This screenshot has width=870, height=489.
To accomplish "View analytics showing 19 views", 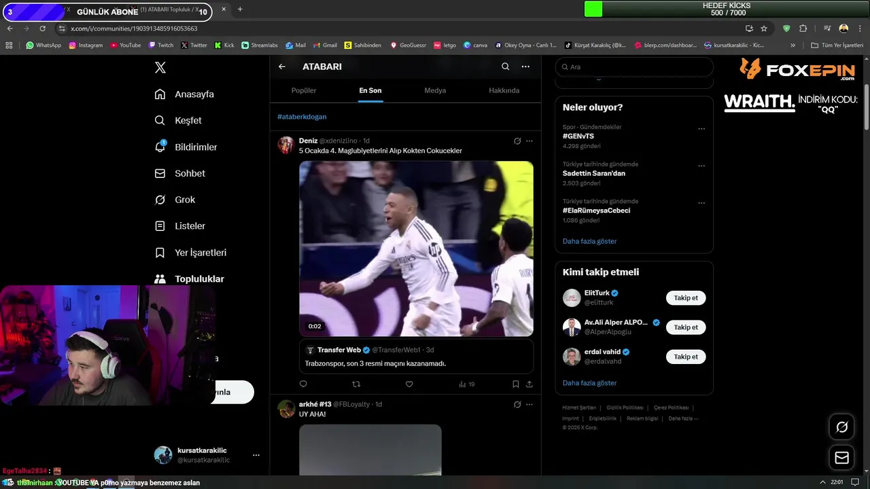I will pyautogui.click(x=467, y=384).
